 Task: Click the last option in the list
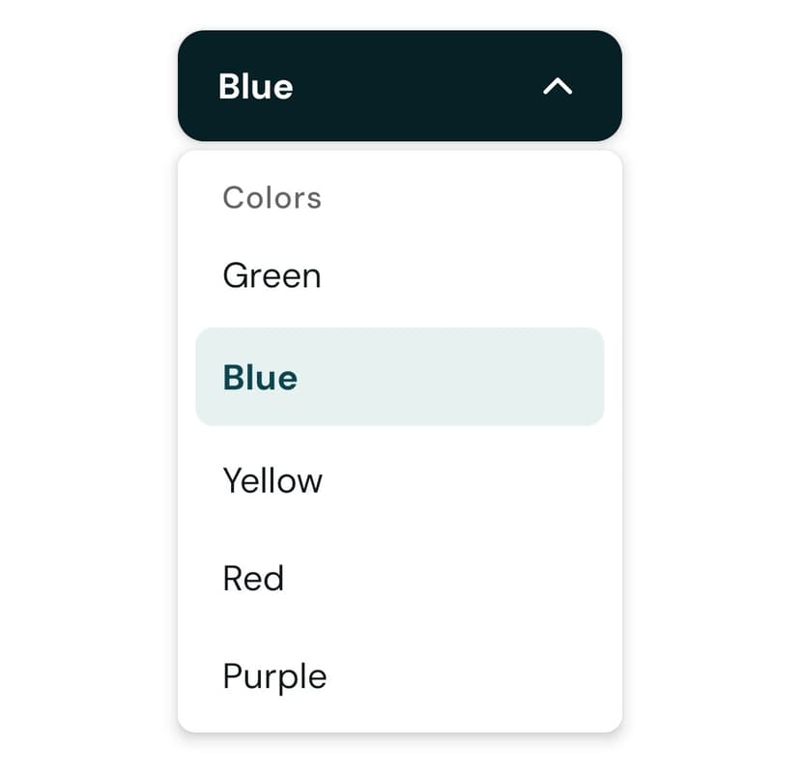click(274, 676)
